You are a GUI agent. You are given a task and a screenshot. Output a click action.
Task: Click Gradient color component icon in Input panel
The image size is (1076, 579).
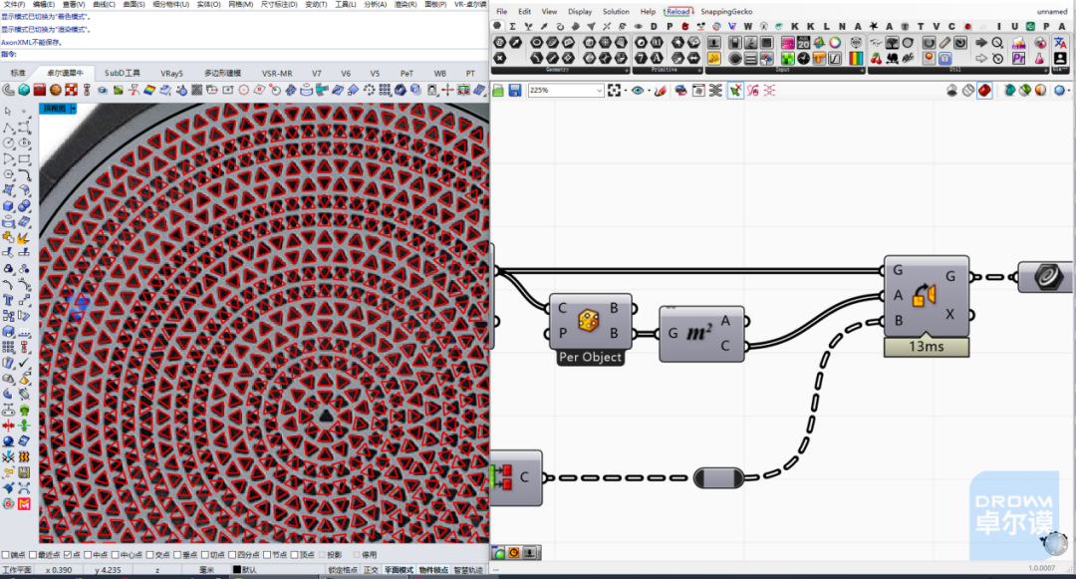[856, 59]
